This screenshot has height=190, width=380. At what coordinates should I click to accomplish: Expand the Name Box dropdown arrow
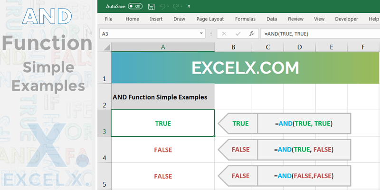pos(201,33)
